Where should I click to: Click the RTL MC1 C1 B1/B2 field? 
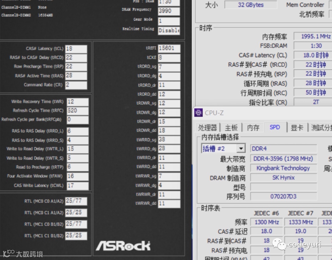76,236
